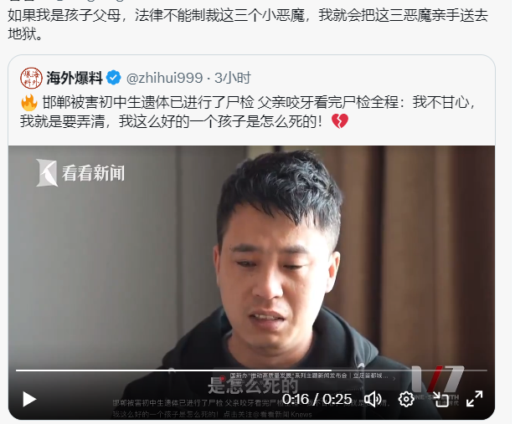Click the fire emoji in quoted tweet

coord(29,103)
